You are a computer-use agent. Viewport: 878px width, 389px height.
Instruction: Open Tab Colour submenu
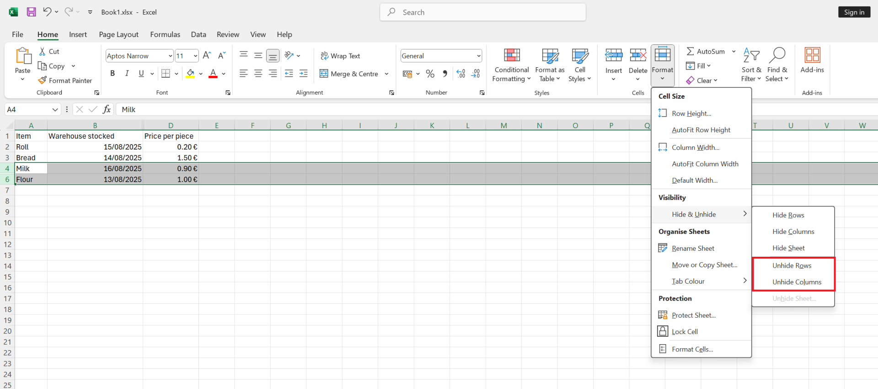[x=701, y=281]
